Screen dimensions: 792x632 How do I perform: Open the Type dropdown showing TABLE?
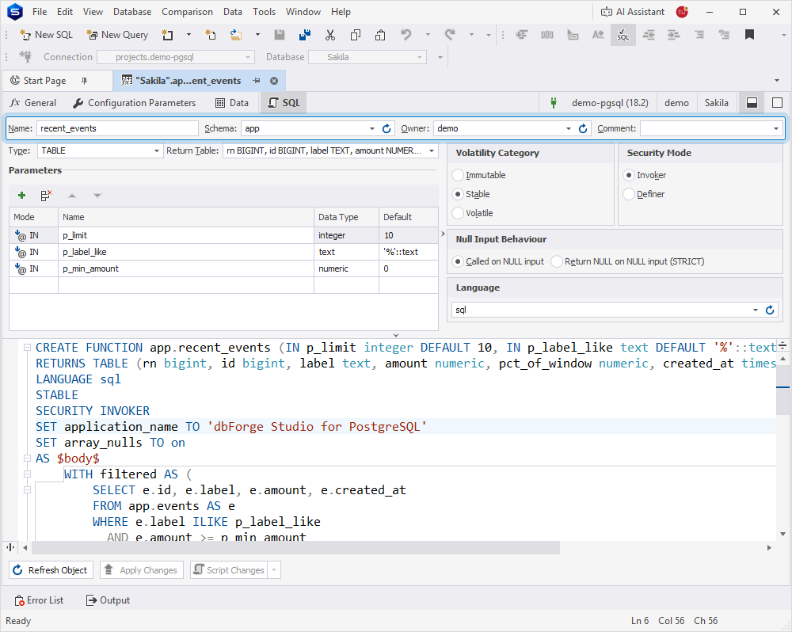100,150
